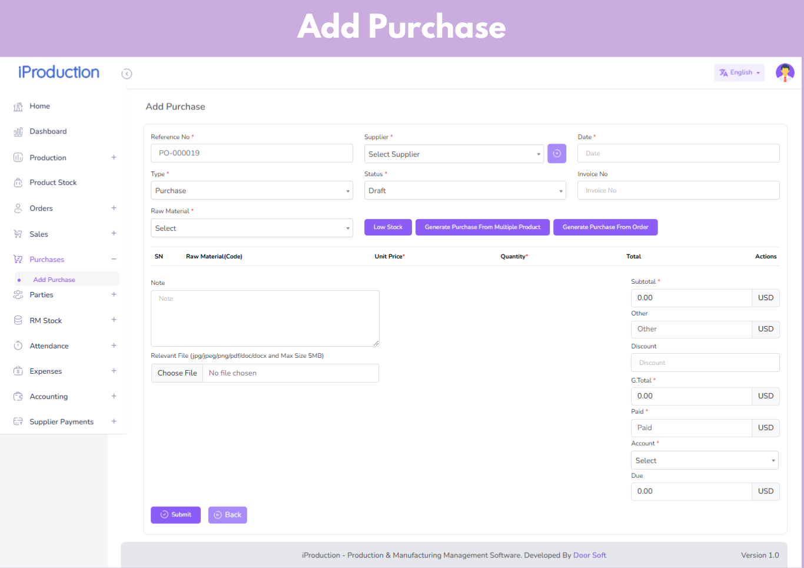Open the Status dropdown showing Draft

465,191
